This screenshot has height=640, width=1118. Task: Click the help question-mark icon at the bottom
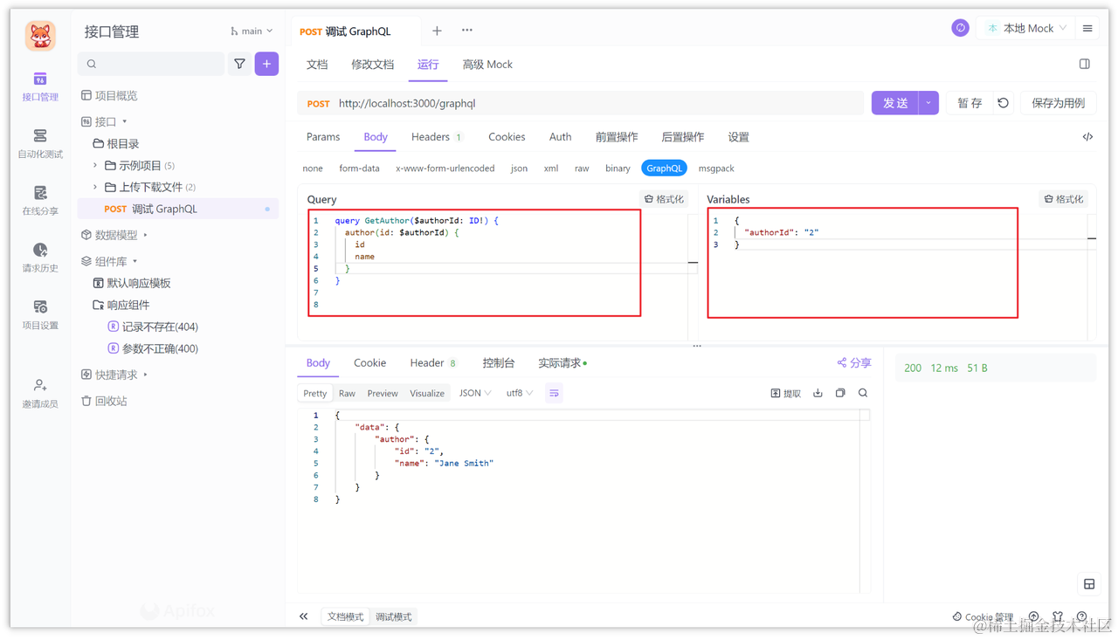pyautogui.click(x=1082, y=616)
